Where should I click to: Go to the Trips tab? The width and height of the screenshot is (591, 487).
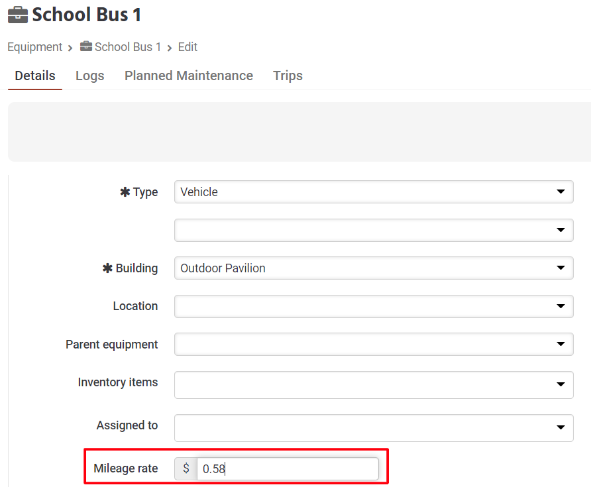(x=288, y=76)
